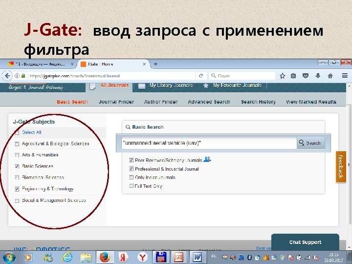
Task: Uncheck Engineering & Technology subject
Action: click(17, 189)
